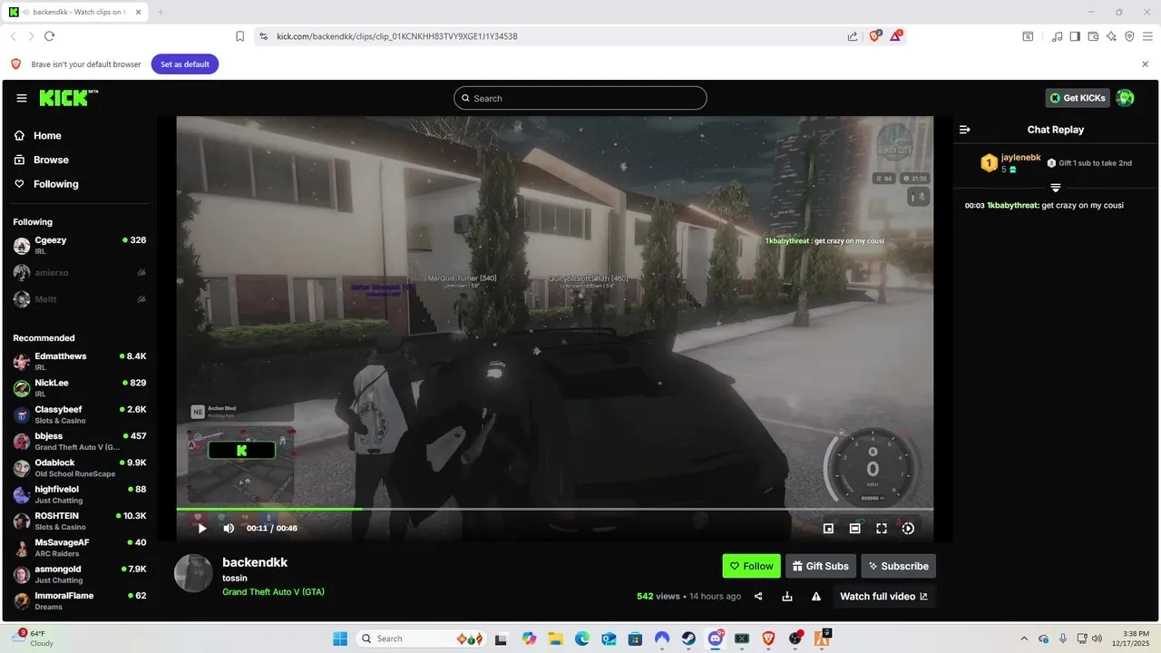Open Discord from the taskbar
Viewport: 1161px width, 653px height.
716,638
